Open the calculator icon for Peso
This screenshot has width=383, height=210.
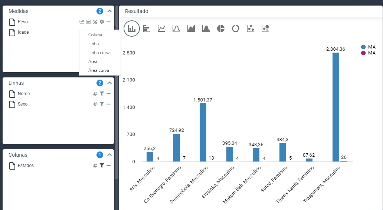[88, 22]
